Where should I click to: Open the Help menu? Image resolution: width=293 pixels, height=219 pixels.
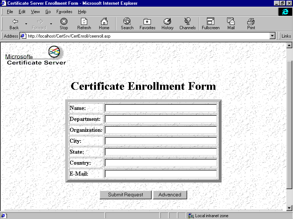click(x=82, y=12)
